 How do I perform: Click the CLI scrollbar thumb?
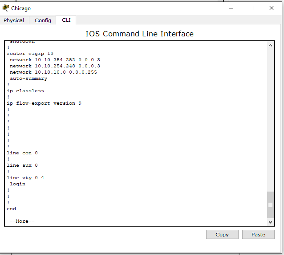point(270,204)
